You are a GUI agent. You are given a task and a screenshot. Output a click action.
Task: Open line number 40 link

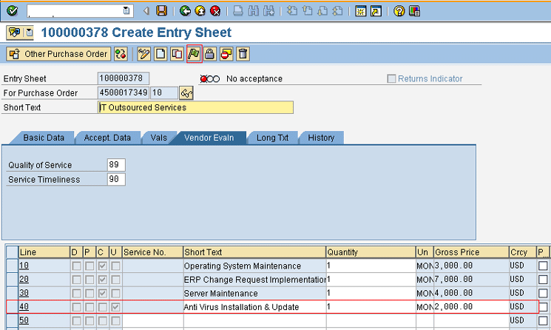click(x=24, y=307)
